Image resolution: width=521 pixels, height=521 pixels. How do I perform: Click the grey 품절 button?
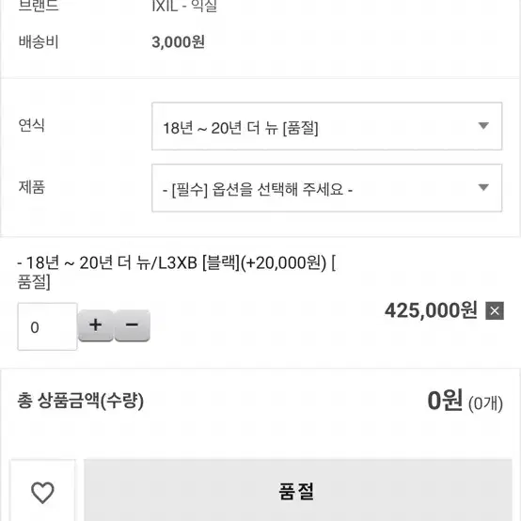(298, 490)
